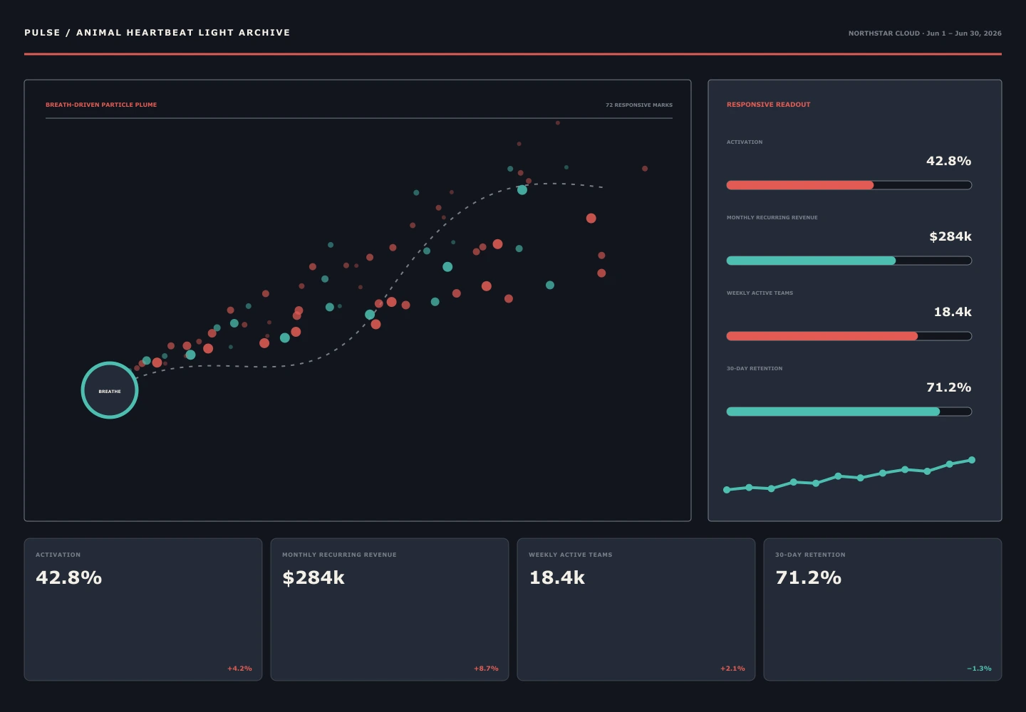Click the "18.4k" value in the Responsive Readout panel

point(953,312)
